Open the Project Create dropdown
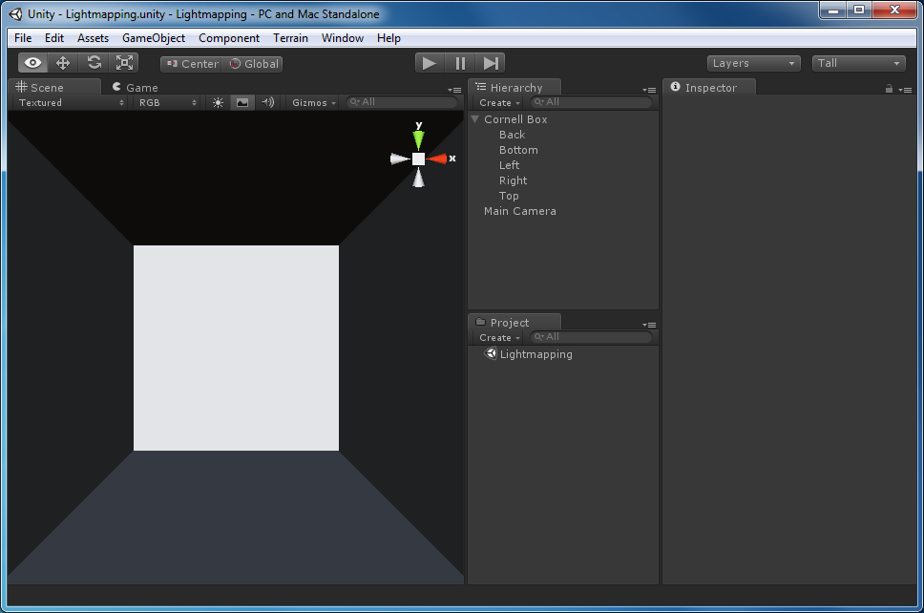924x613 pixels. [x=500, y=338]
